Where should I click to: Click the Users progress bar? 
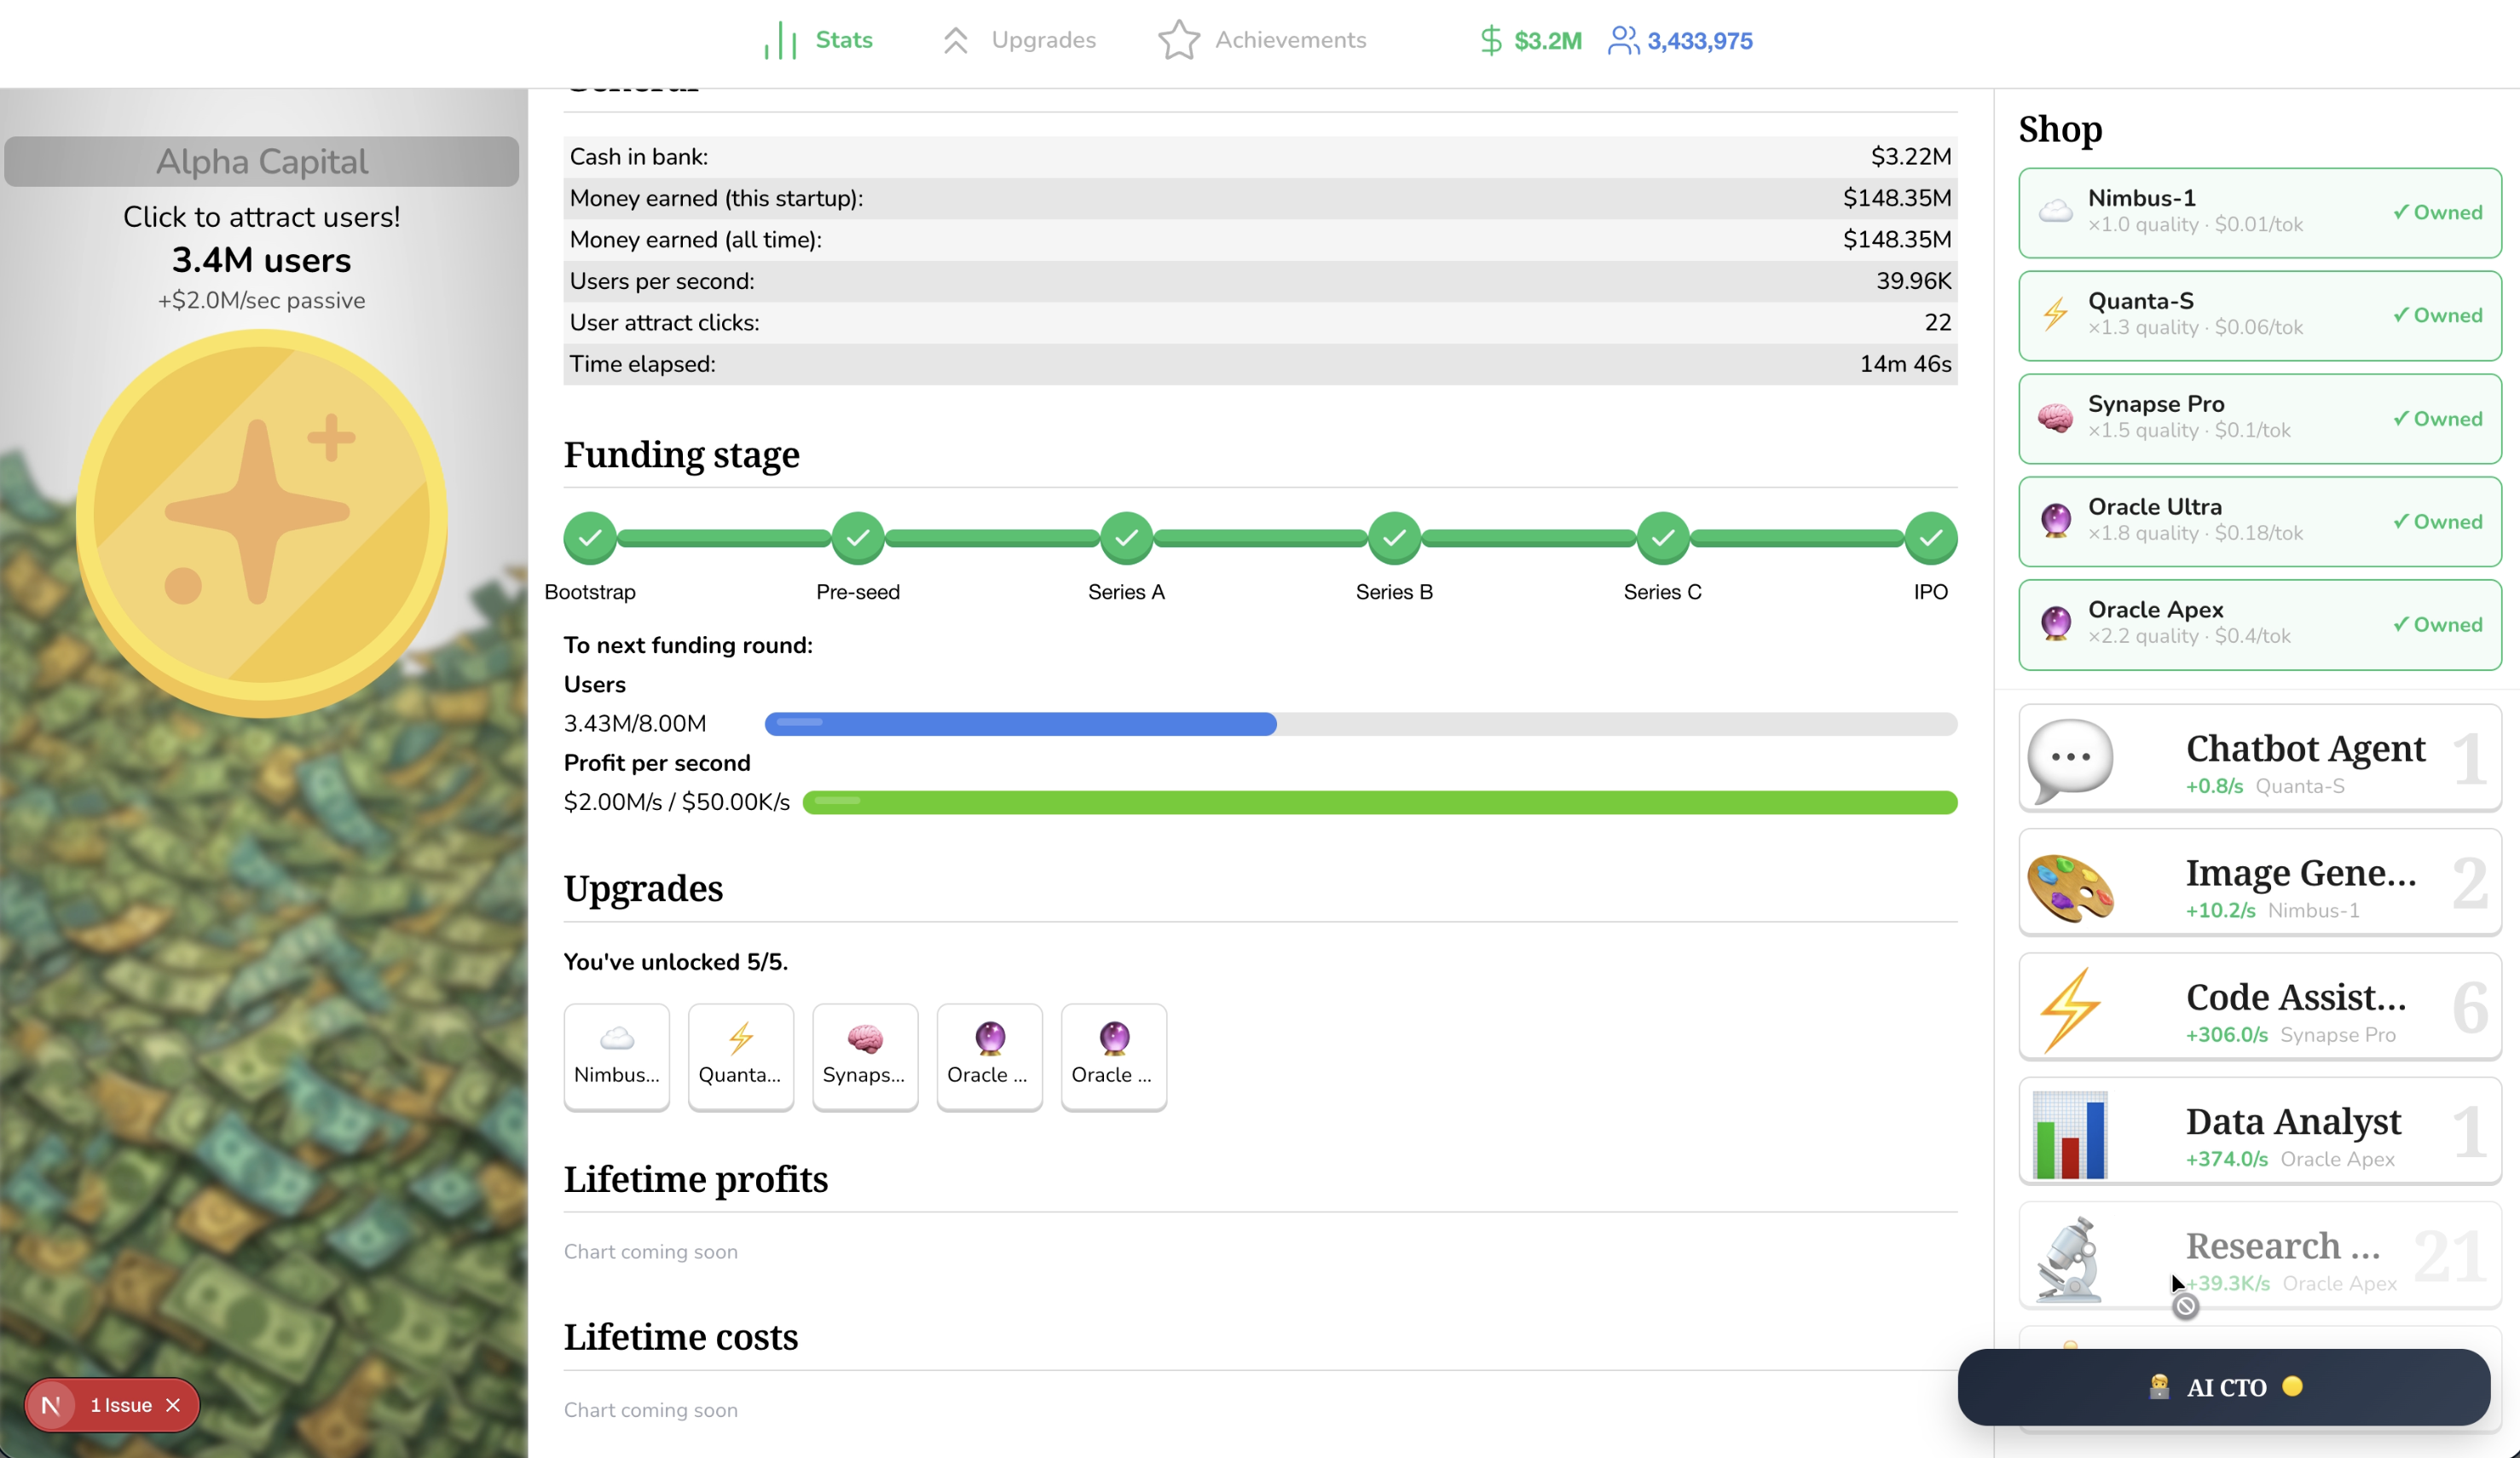tap(1360, 724)
